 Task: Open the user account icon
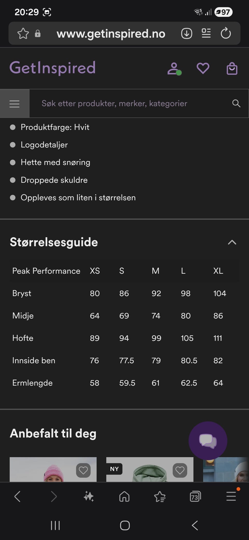point(174,69)
